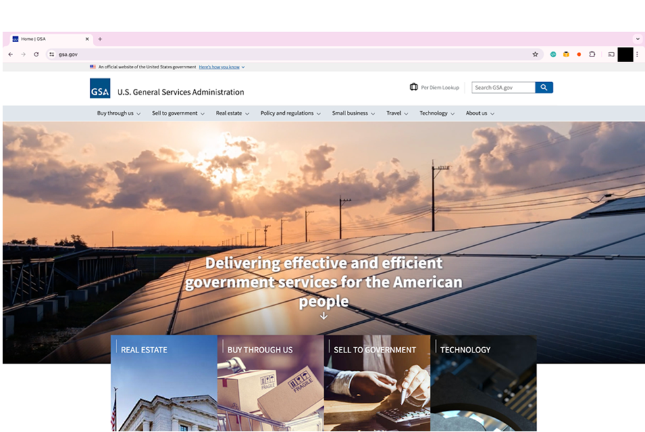645x432 pixels.
Task: Close the Home | GSA tab
Action: tap(87, 39)
